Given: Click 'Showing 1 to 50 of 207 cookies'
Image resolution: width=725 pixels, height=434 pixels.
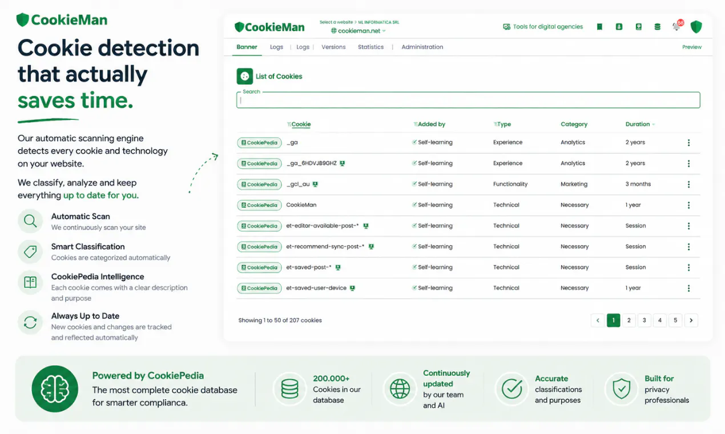Looking at the screenshot, I should [280, 320].
